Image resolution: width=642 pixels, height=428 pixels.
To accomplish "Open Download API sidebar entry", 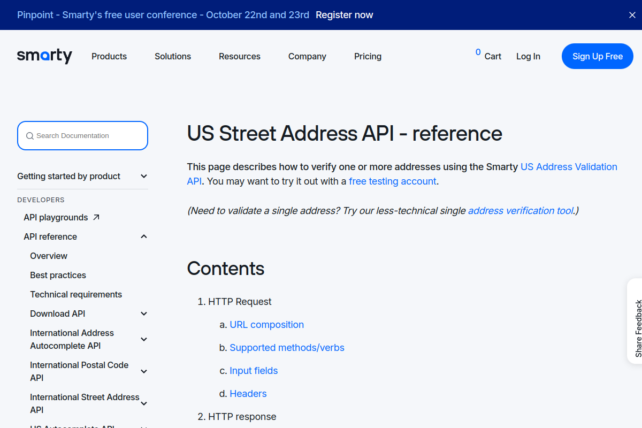I will [58, 314].
